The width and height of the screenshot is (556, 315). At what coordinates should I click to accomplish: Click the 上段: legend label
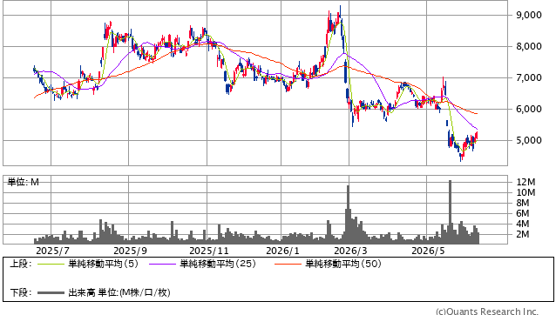(21, 264)
